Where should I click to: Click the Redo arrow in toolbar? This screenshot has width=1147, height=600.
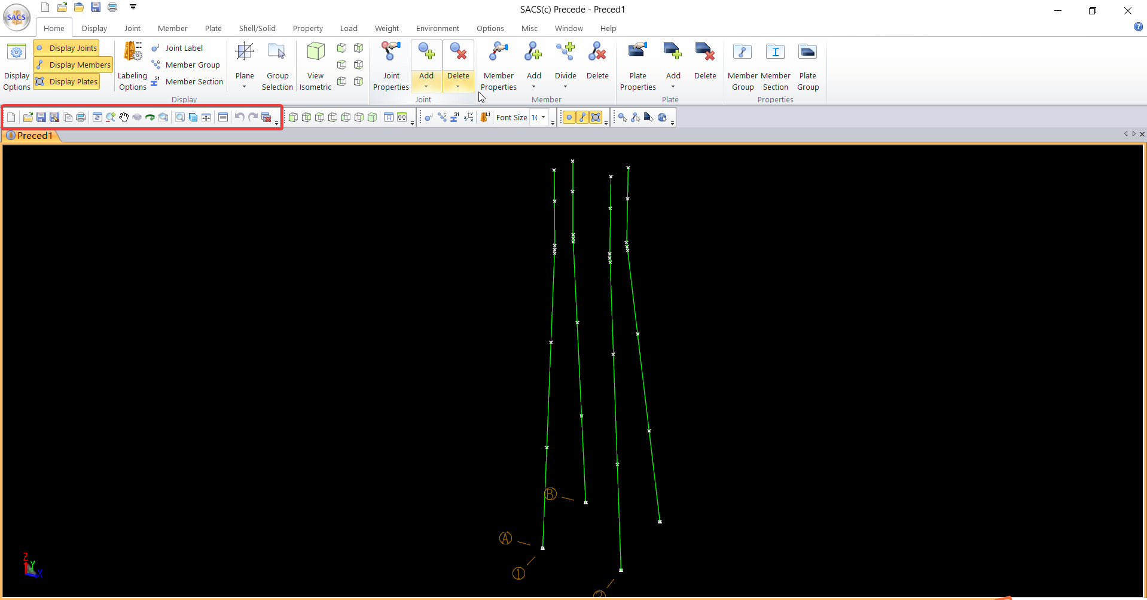click(253, 117)
